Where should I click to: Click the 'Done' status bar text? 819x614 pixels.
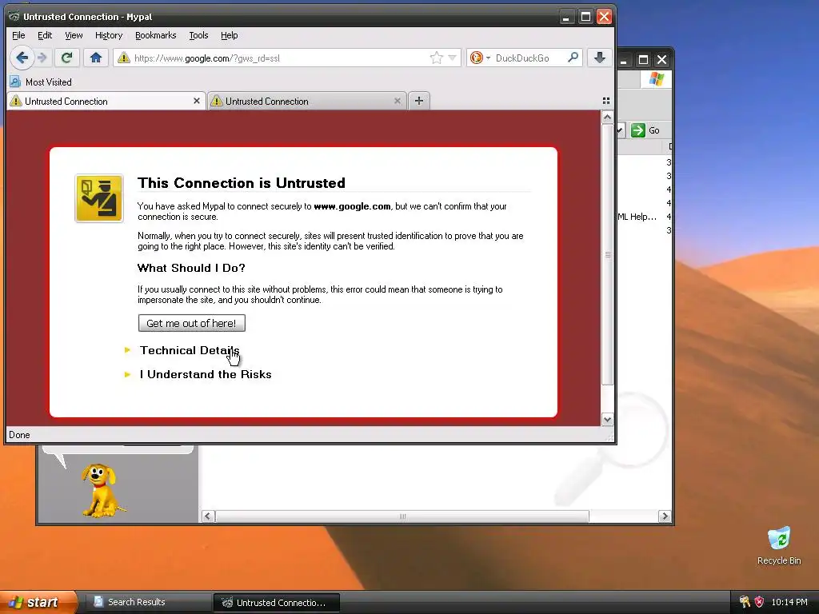pyautogui.click(x=19, y=435)
